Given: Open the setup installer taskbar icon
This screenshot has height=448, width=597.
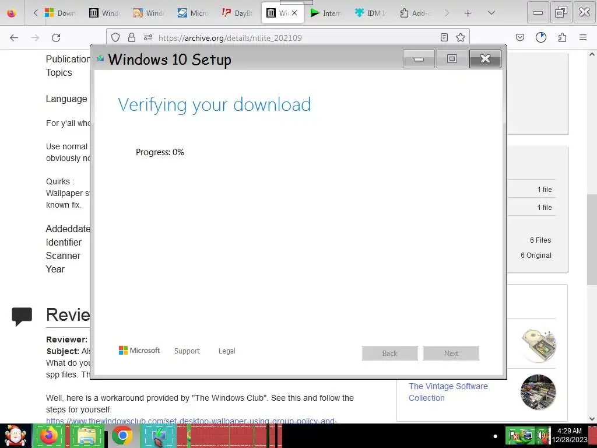Looking at the screenshot, I should click(159, 436).
